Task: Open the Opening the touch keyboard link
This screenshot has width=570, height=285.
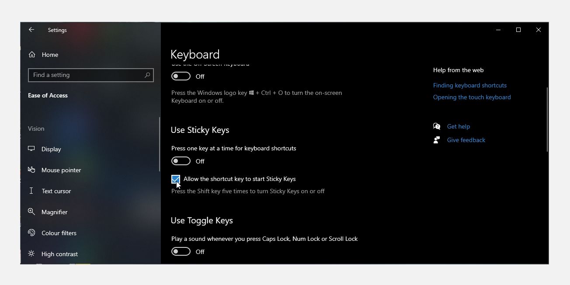Action: pos(472,97)
